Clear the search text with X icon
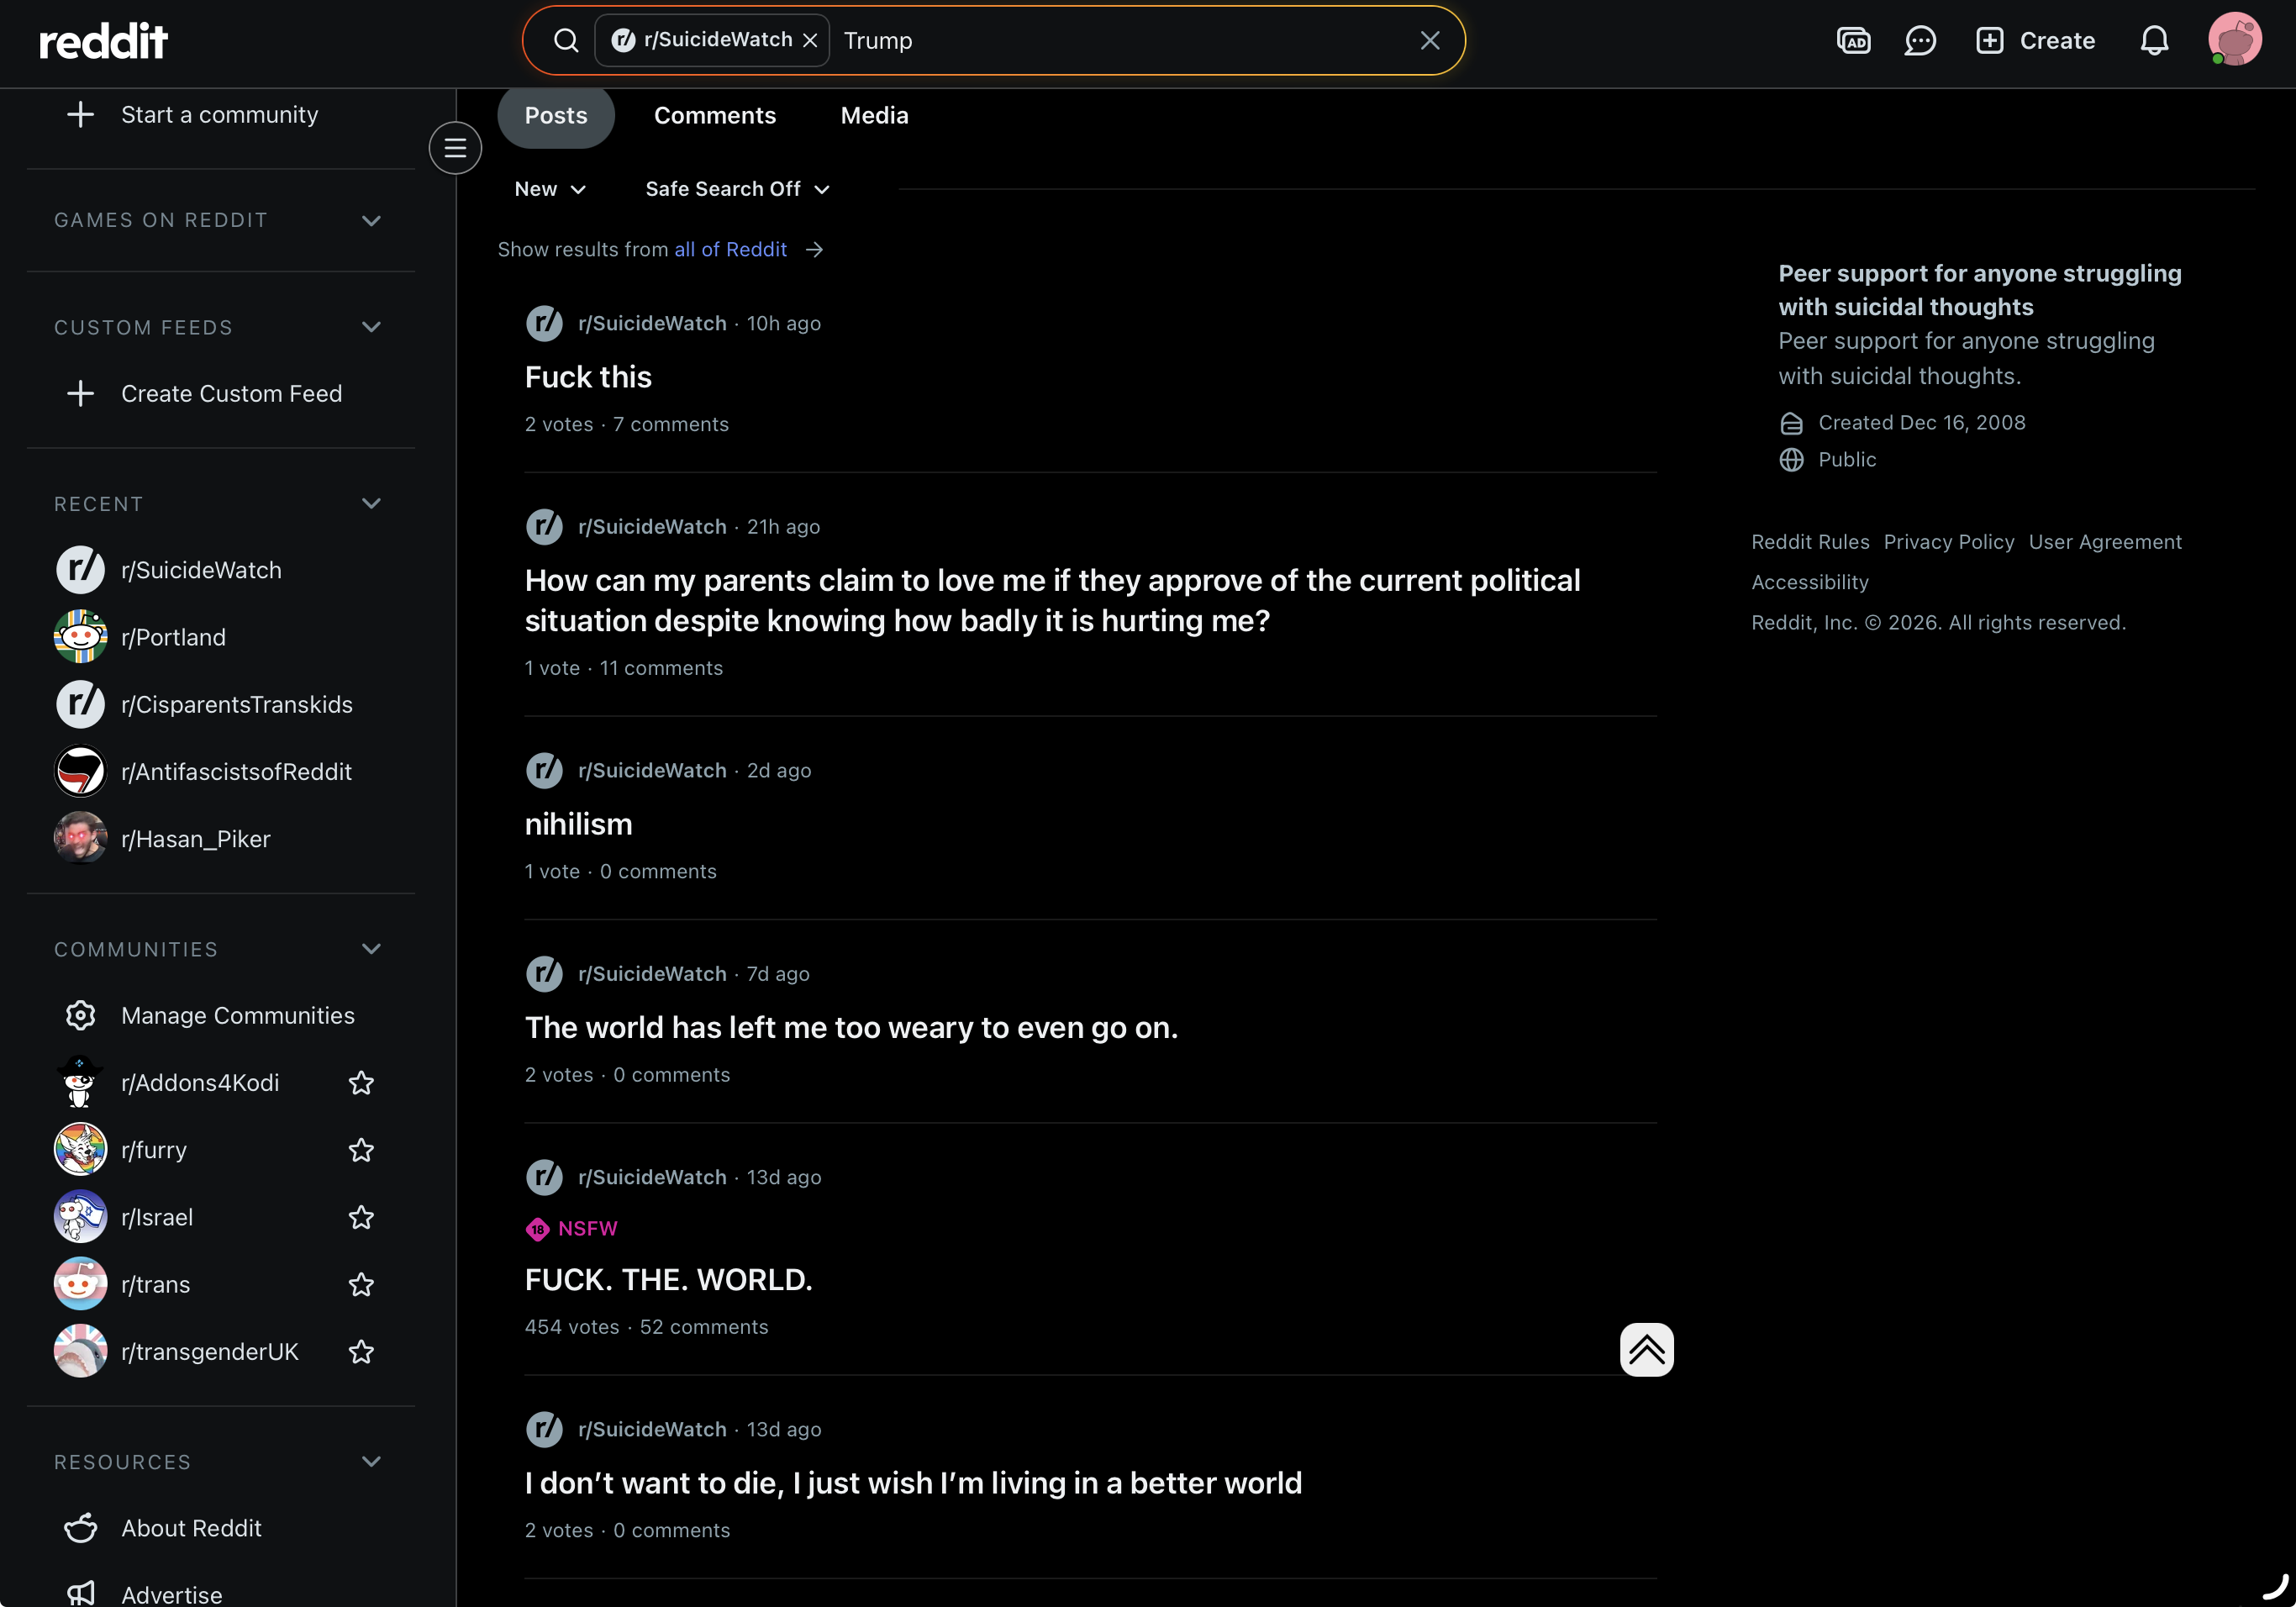 1430,41
